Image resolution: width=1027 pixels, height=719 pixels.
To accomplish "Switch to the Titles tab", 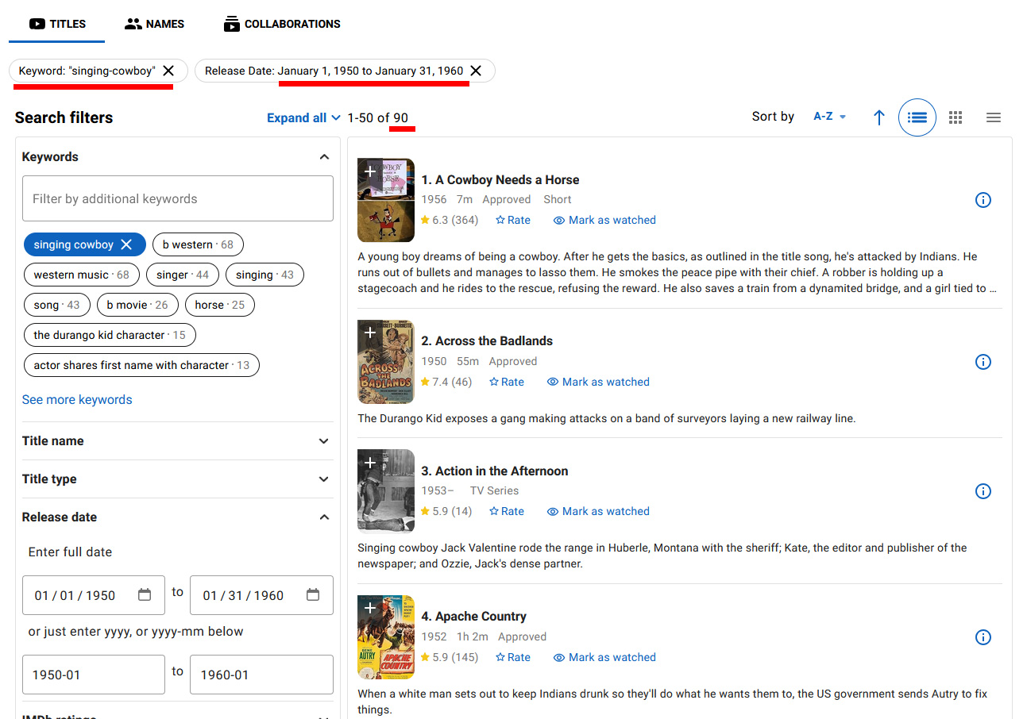I will pos(57,24).
